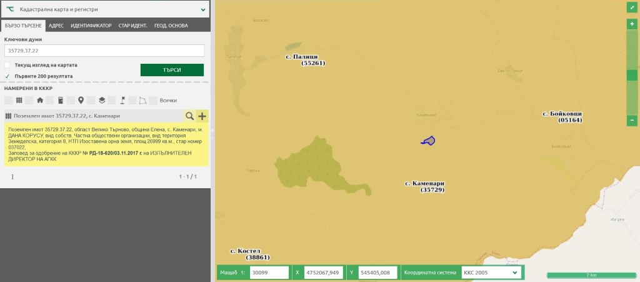
Task: Expand the 'Кадастрална карта и регистри' panel dropdown
Action: pos(203,9)
